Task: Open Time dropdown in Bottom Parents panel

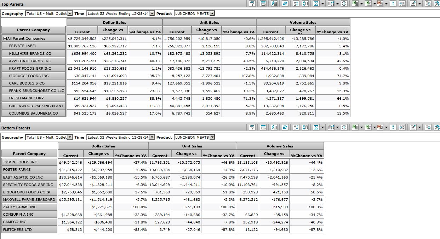Action: click(x=152, y=137)
